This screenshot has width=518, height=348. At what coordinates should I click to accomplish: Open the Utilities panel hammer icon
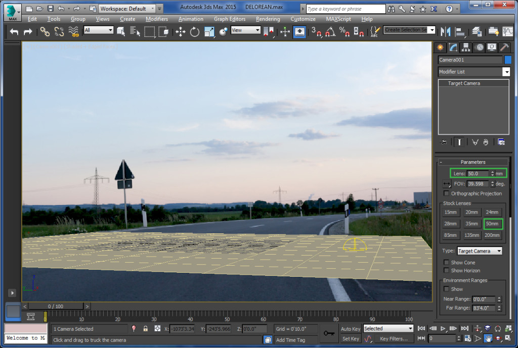pyautogui.click(x=504, y=47)
